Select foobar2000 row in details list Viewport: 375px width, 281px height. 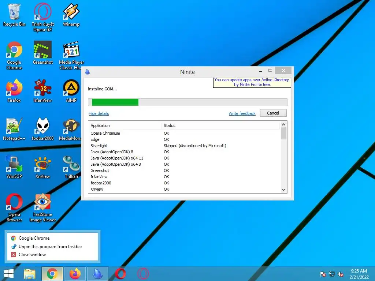tap(185, 183)
